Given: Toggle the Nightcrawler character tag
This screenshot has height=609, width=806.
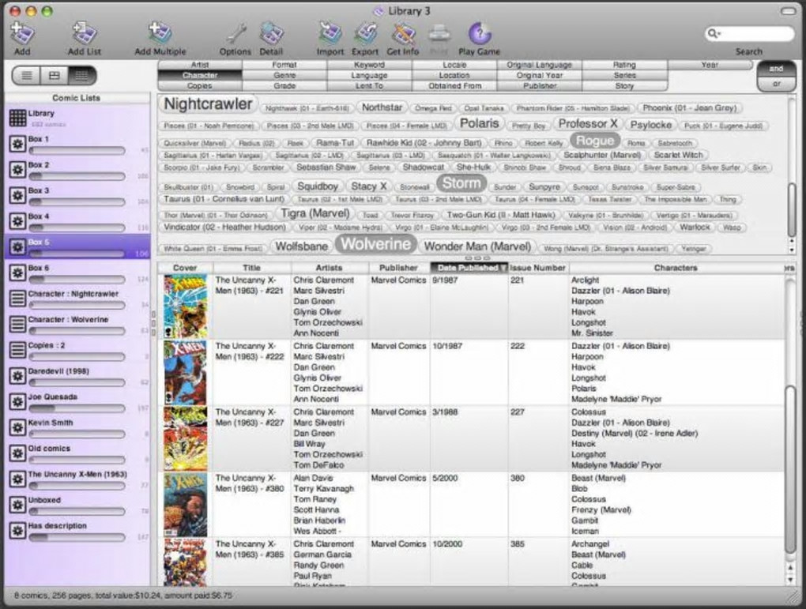Looking at the screenshot, I should coord(208,103).
